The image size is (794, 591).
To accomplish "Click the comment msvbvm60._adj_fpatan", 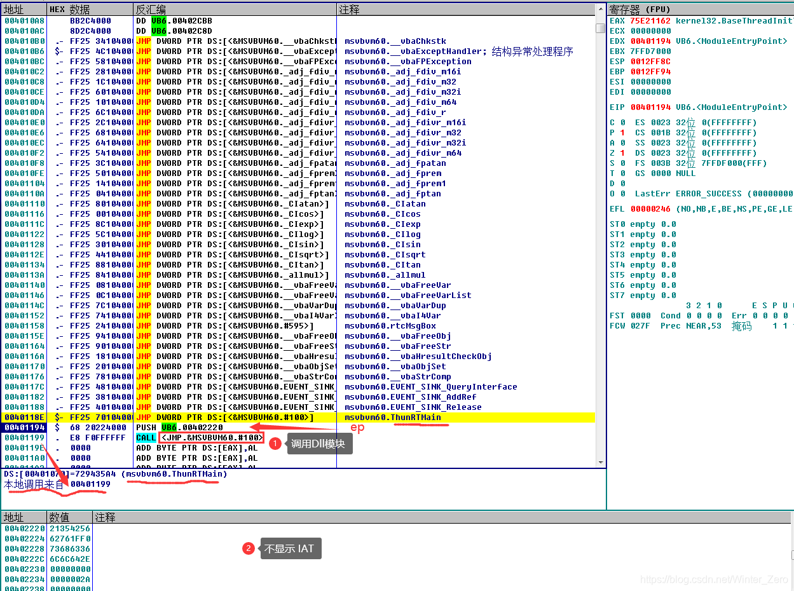I will tap(395, 163).
